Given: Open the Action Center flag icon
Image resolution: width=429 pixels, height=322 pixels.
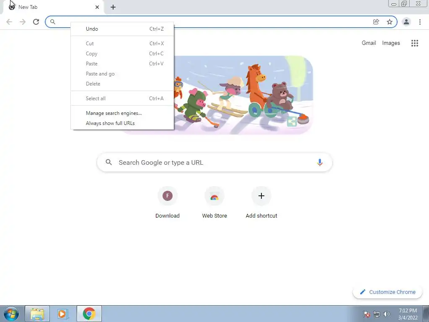Looking at the screenshot, I should pos(367,314).
